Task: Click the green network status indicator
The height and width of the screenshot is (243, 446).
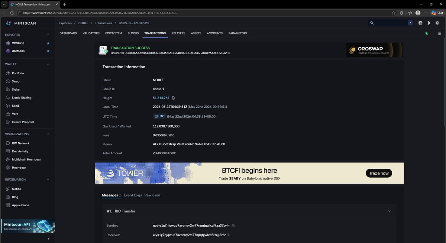Action: [x=427, y=33]
